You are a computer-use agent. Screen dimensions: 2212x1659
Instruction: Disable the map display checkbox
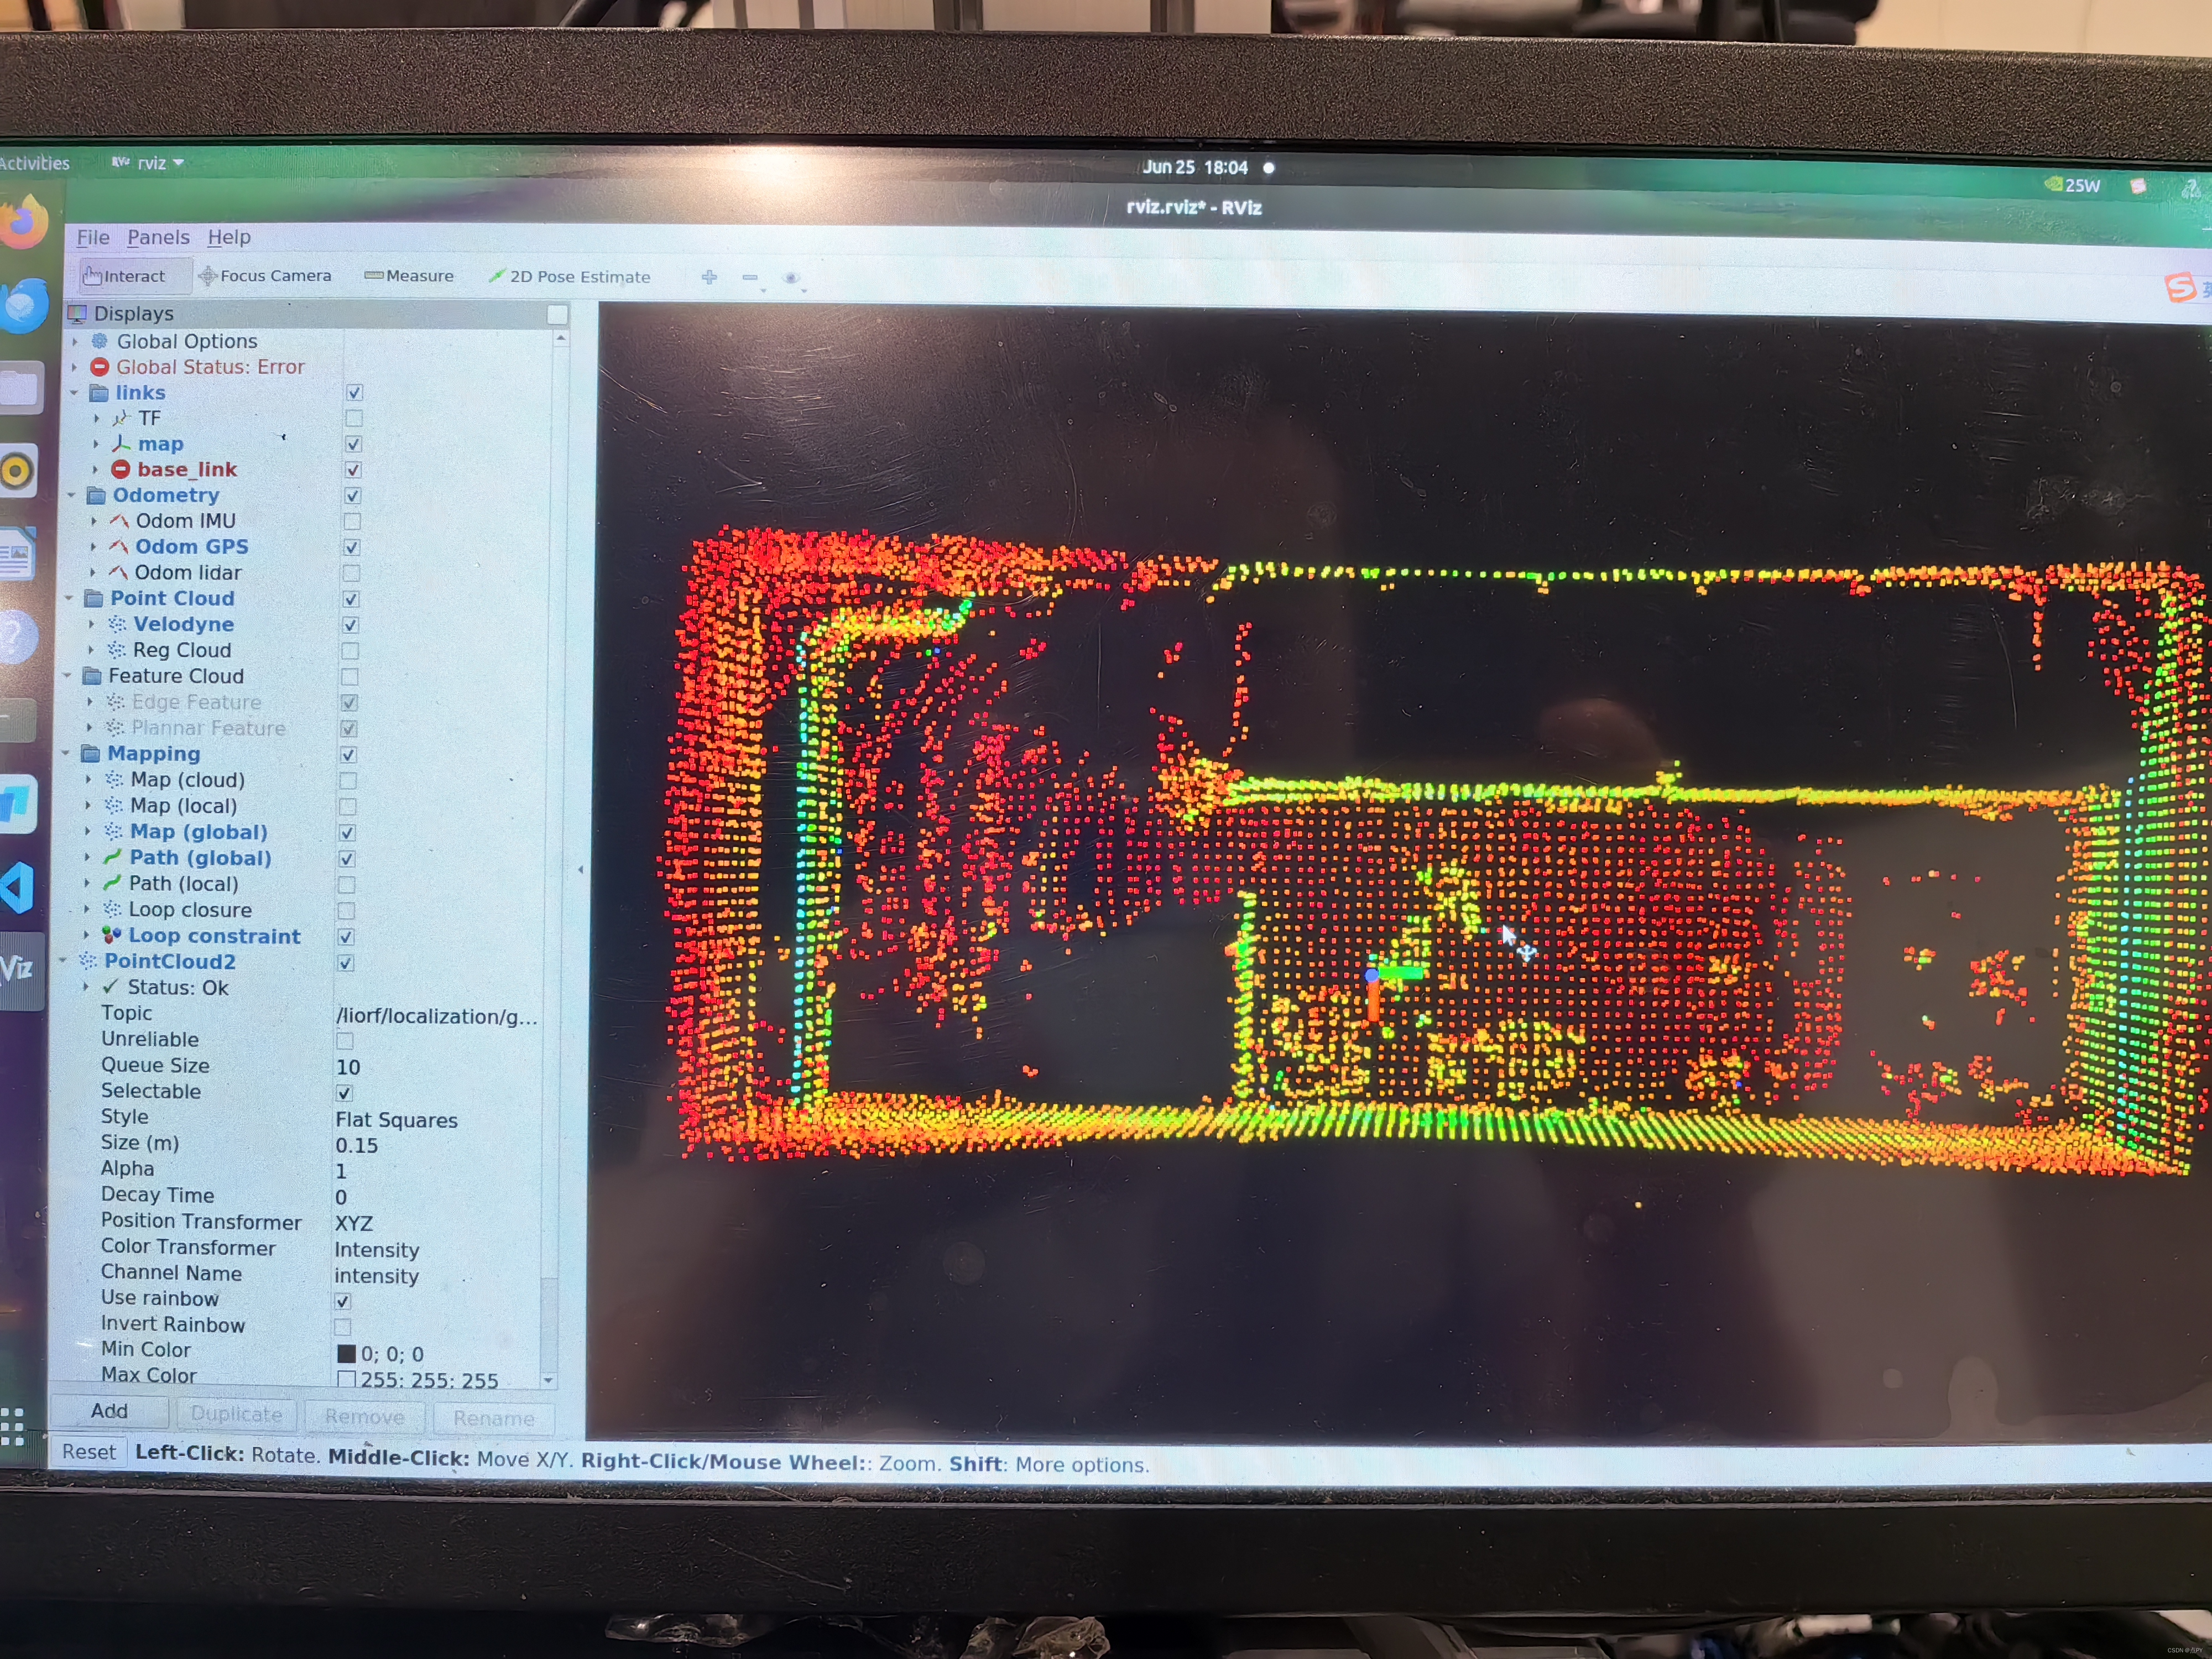[354, 444]
